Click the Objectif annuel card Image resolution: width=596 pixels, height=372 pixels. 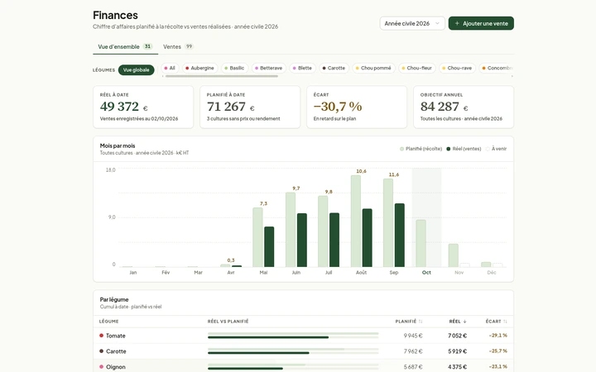click(464, 107)
